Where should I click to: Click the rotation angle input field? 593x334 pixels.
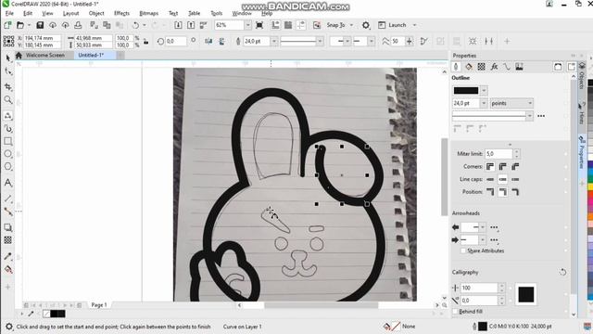(x=176, y=41)
